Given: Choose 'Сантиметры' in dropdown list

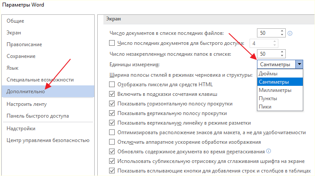Looking at the screenshot, I should click(x=280, y=82).
